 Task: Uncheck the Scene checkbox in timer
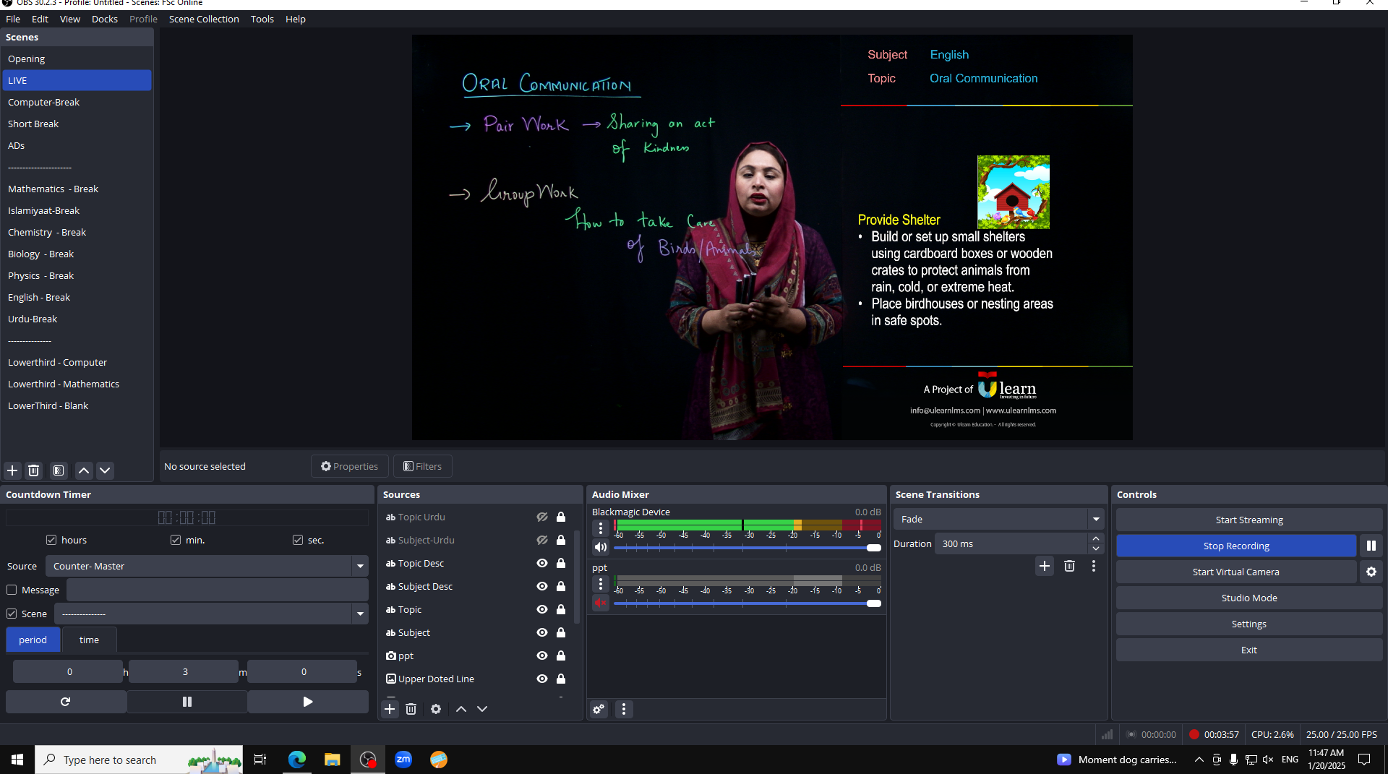(12, 614)
